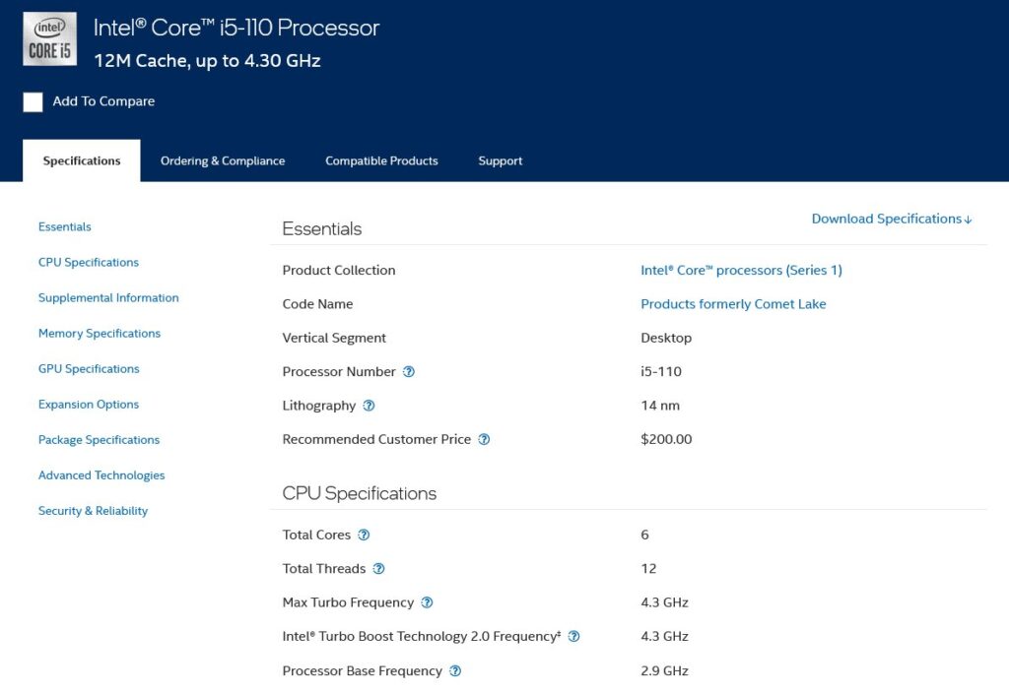Switch to the Ordering & Compliance tab
1009x694 pixels.
[x=223, y=161]
